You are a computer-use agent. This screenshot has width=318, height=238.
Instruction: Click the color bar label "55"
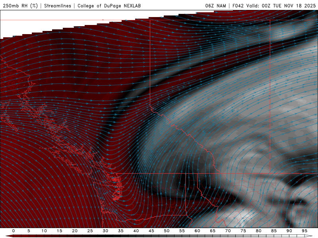tap(182, 231)
